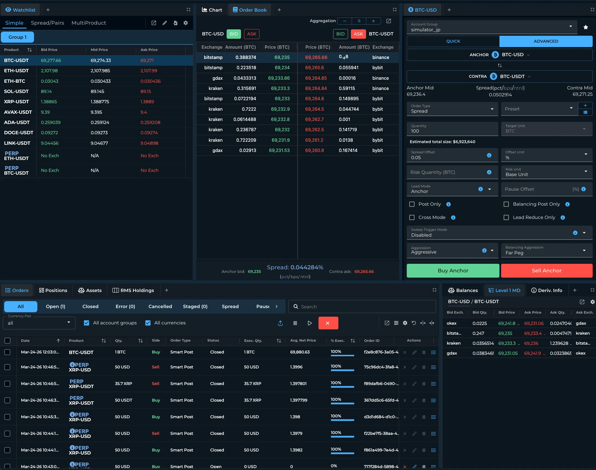Screen dimensions: 596x470
Task: Toggle Balancing Post Only checkbox
Action: [506, 204]
